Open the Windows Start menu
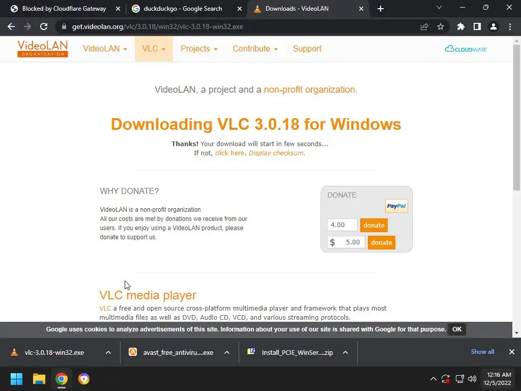 (17, 379)
